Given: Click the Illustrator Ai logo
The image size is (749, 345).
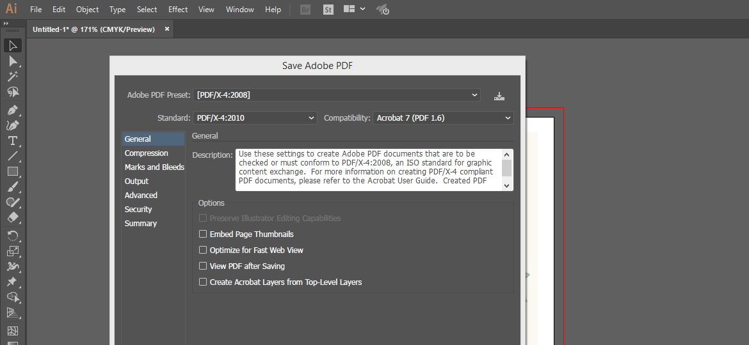Looking at the screenshot, I should pyautogui.click(x=11, y=9).
